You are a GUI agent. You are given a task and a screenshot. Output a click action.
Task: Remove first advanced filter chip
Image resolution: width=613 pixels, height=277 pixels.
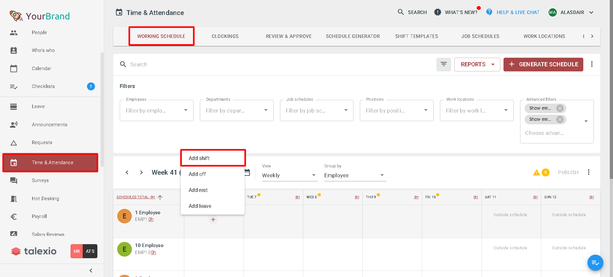pyautogui.click(x=560, y=108)
